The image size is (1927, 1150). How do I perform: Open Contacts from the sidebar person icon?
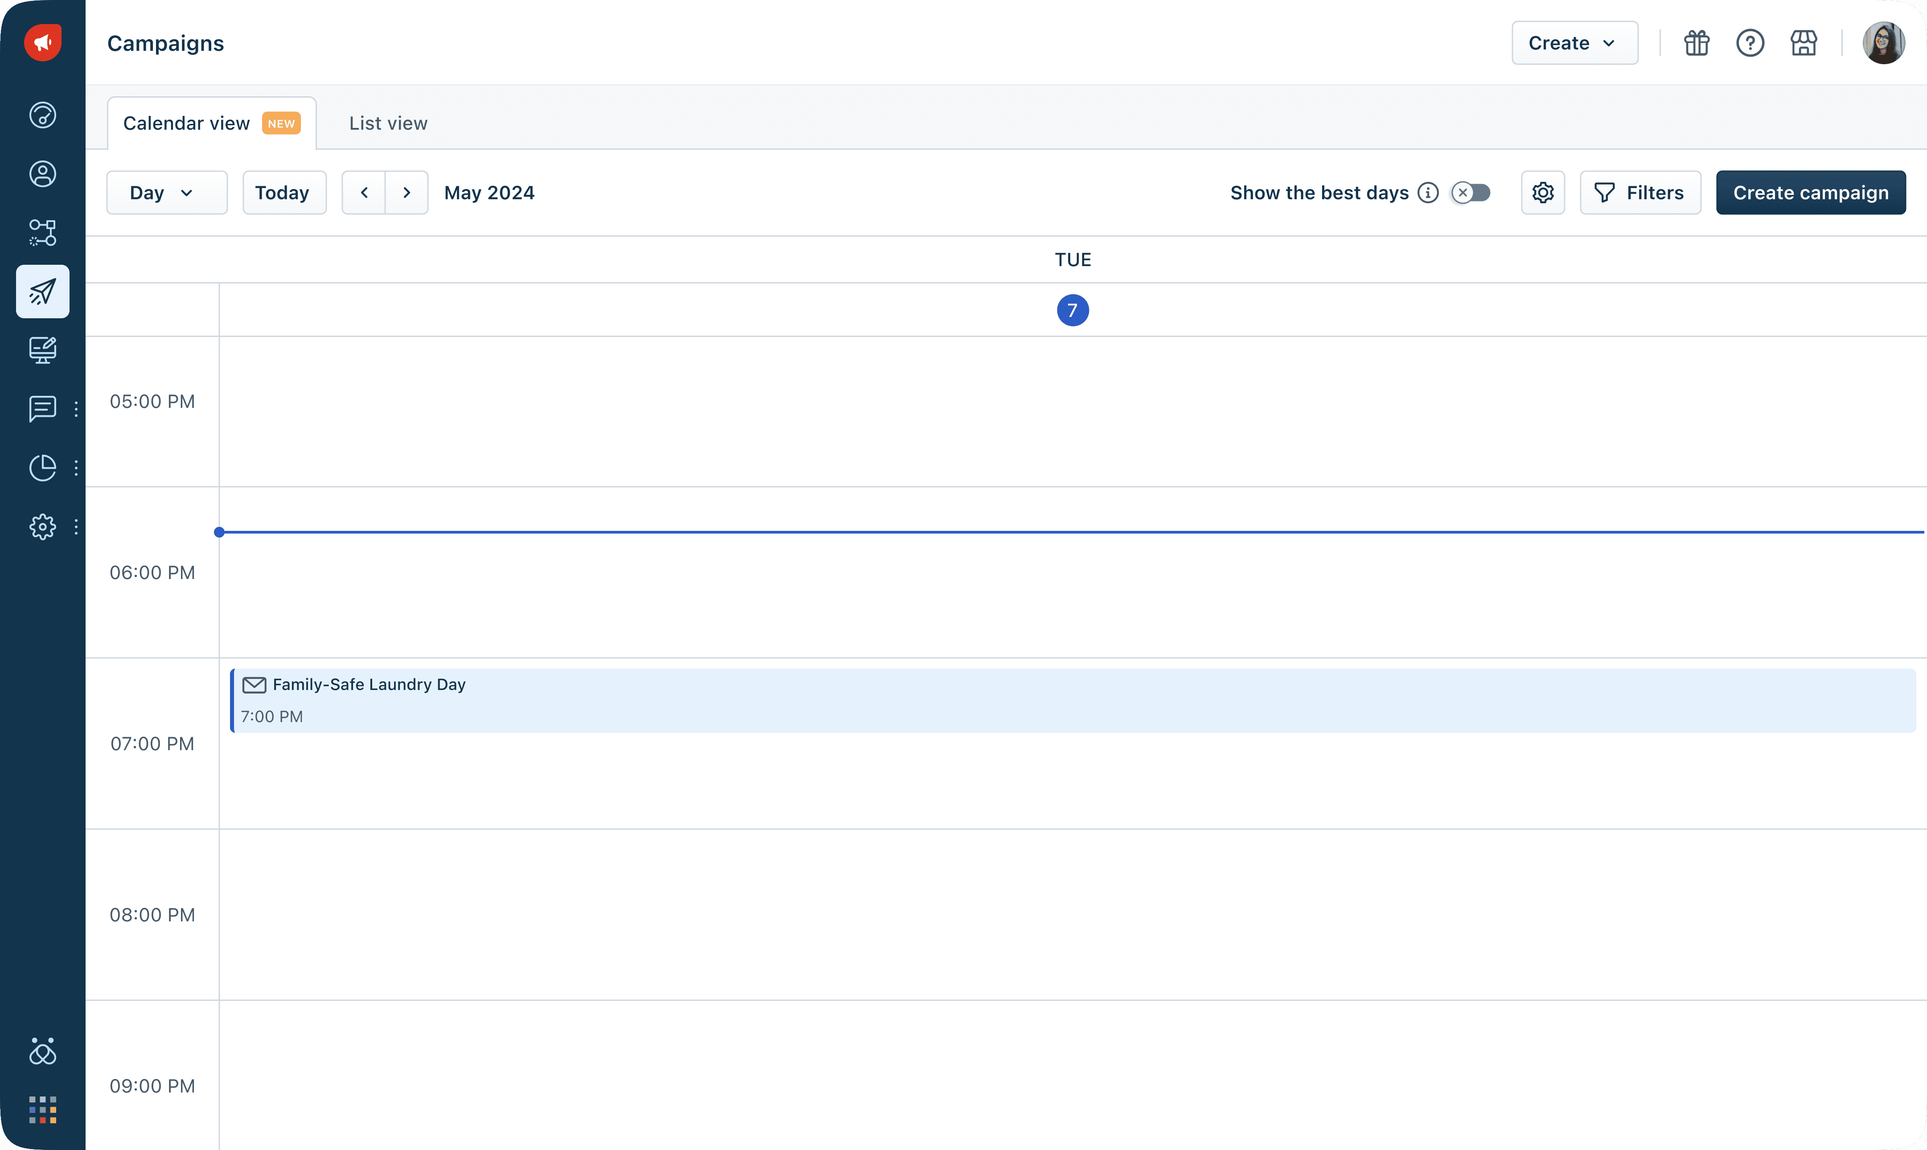coord(43,173)
